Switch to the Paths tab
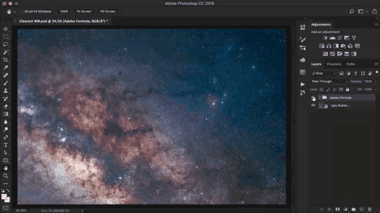 click(x=350, y=64)
